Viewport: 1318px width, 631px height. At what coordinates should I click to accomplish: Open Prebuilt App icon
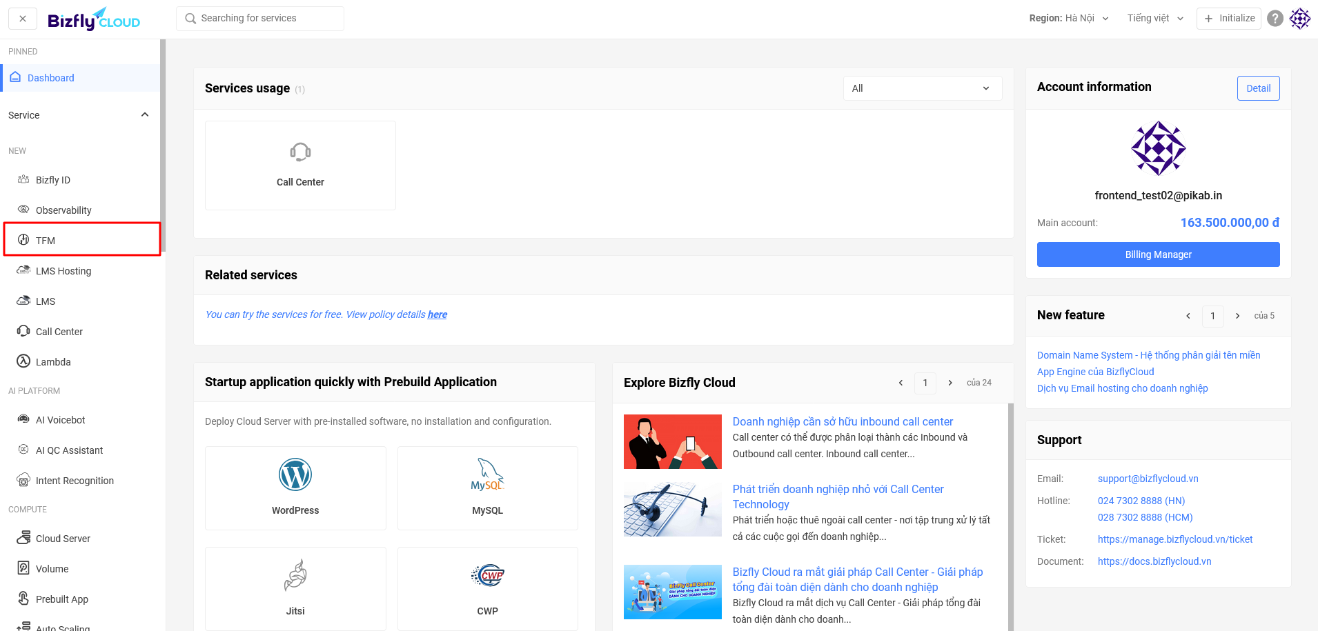(23, 599)
